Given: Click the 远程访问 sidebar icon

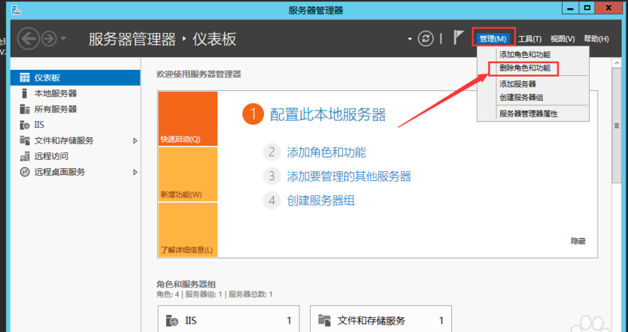Looking at the screenshot, I should point(24,156).
